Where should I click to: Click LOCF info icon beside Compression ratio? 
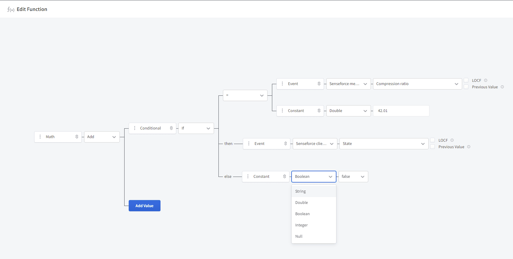tap(486, 80)
